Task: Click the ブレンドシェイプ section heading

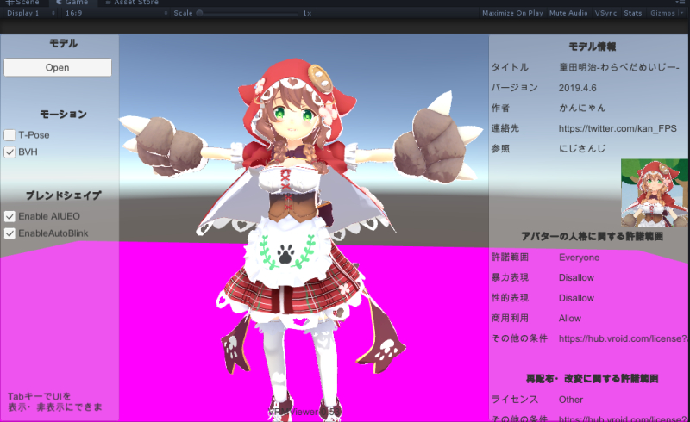Action: [63, 195]
